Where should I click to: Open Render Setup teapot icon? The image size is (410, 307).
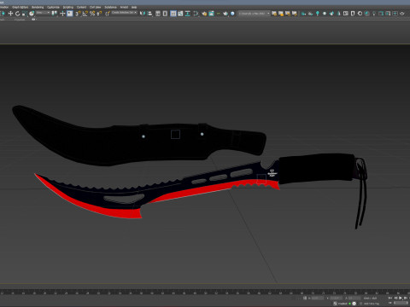point(204,14)
